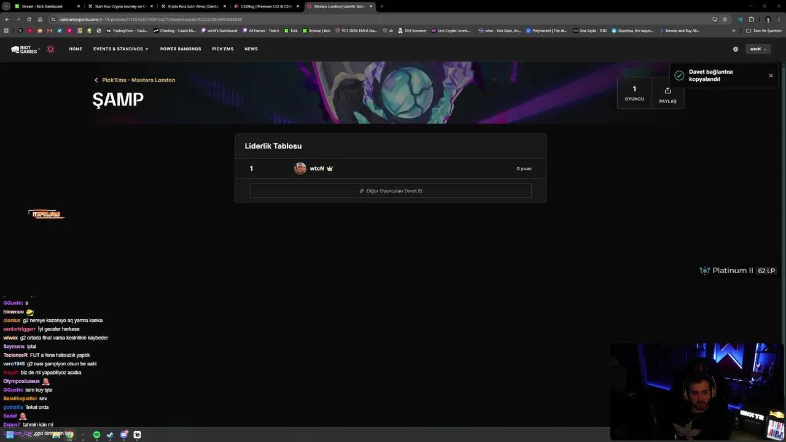Click the 1 OYUNCU player count box
This screenshot has width=786, height=442.
(x=634, y=93)
